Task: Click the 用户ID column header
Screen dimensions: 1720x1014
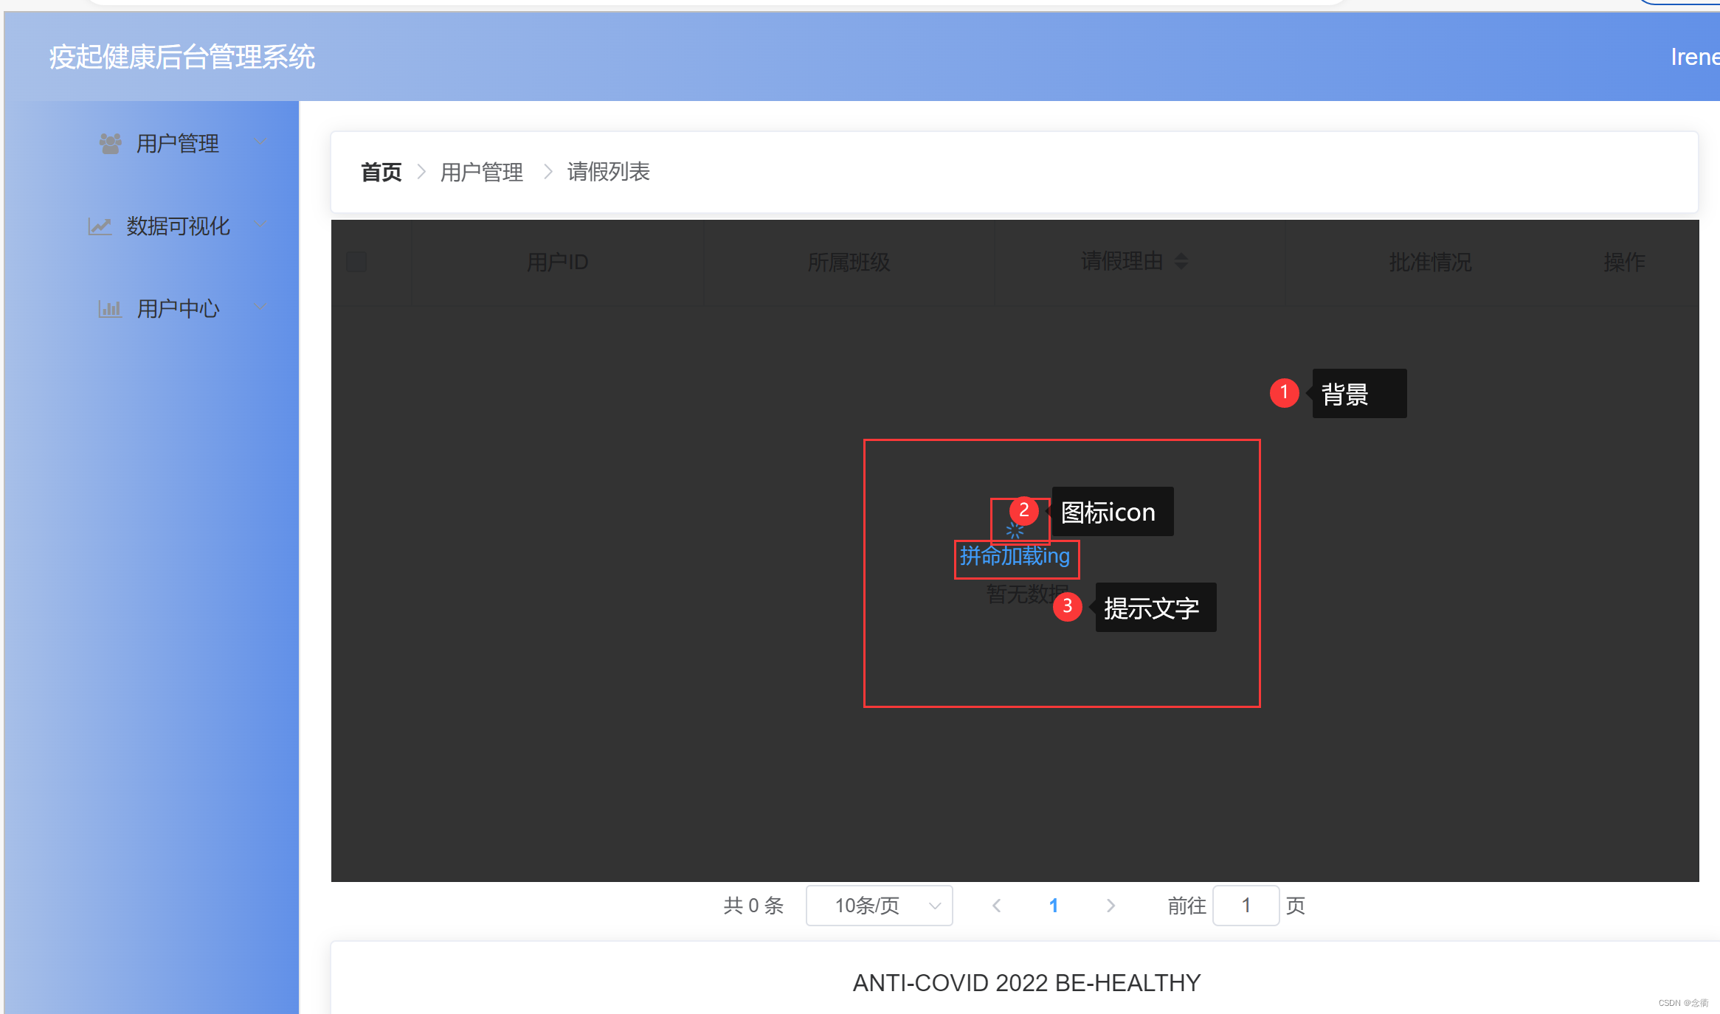Action: 557,262
